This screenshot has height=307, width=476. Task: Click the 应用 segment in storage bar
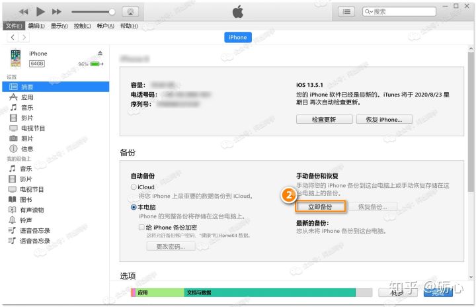[160, 292]
